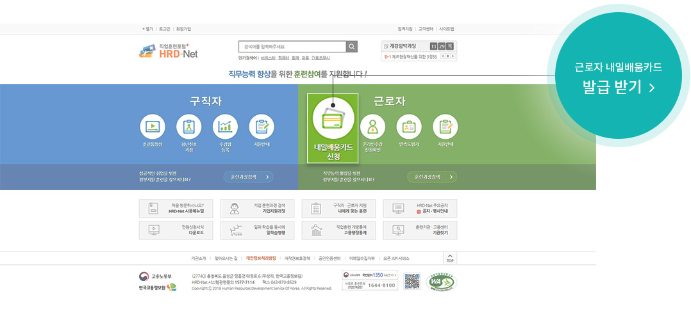This screenshot has height=311, width=691.
Task: Click next arrow in 개강임박과정 ticker
Action: [x=453, y=56]
